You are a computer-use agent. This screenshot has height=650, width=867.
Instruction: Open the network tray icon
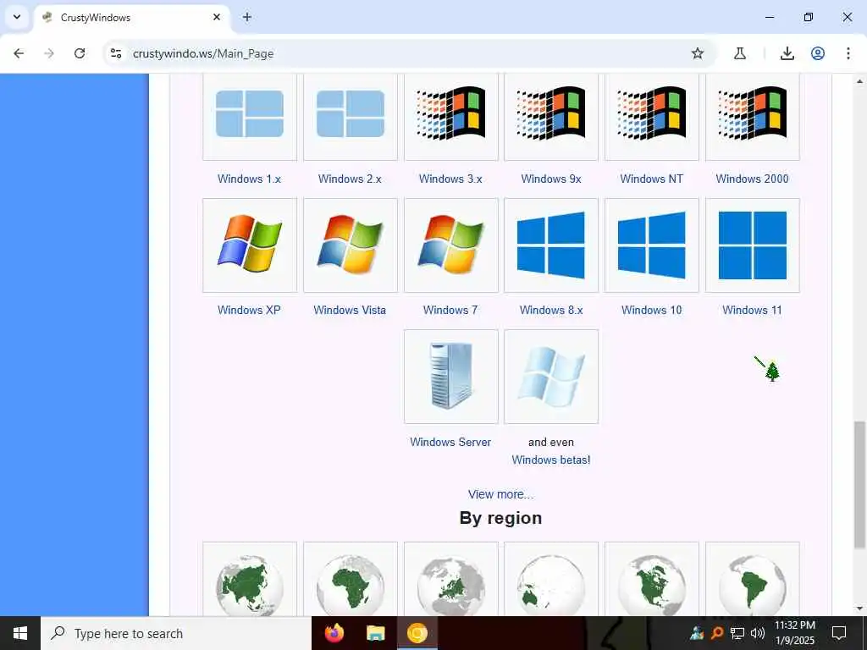point(737,633)
